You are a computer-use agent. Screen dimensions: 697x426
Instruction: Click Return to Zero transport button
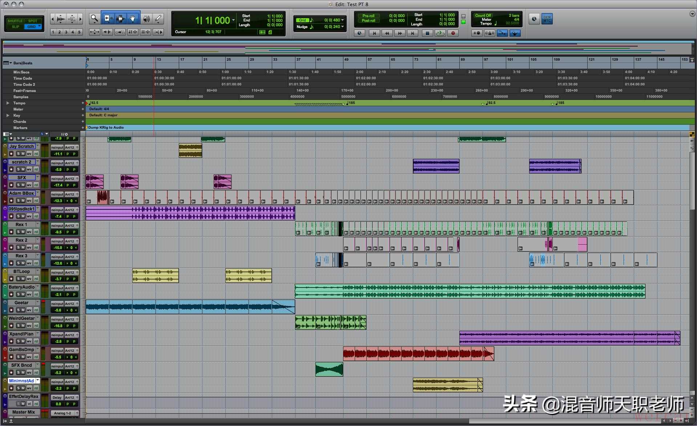374,33
